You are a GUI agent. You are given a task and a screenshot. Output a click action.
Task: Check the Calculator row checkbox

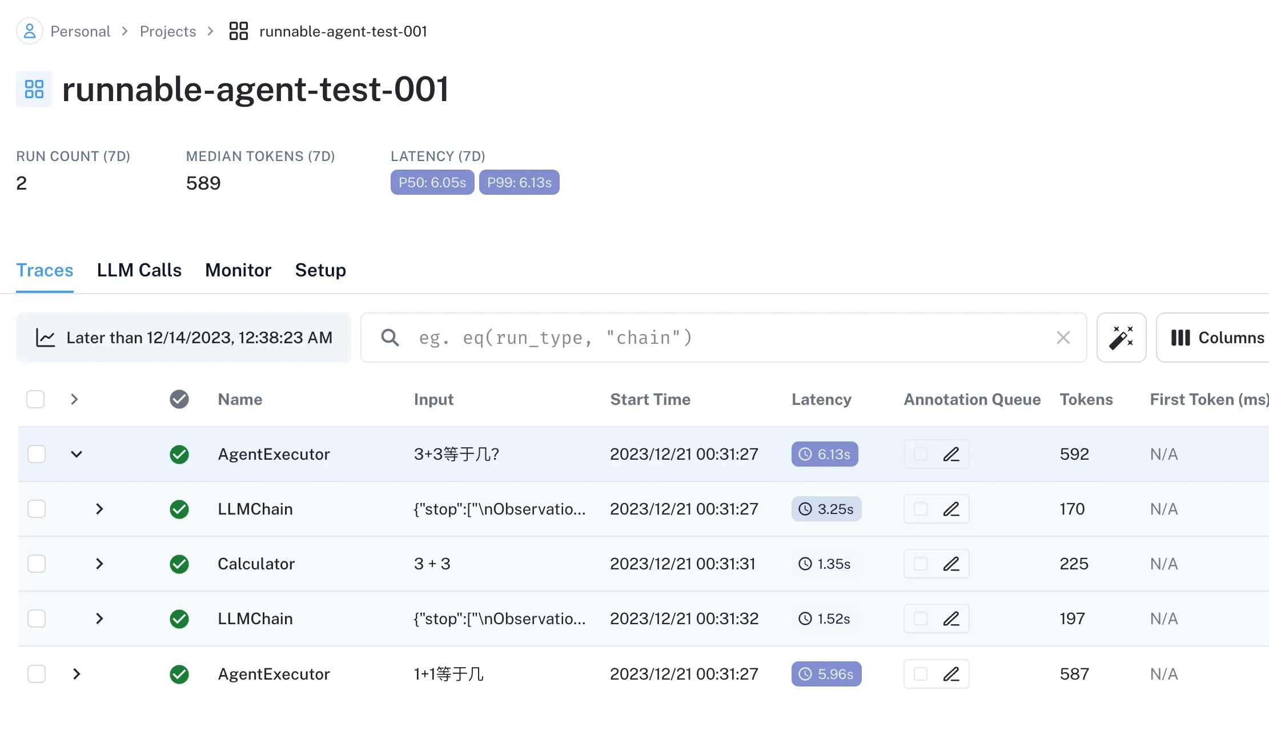pos(37,564)
